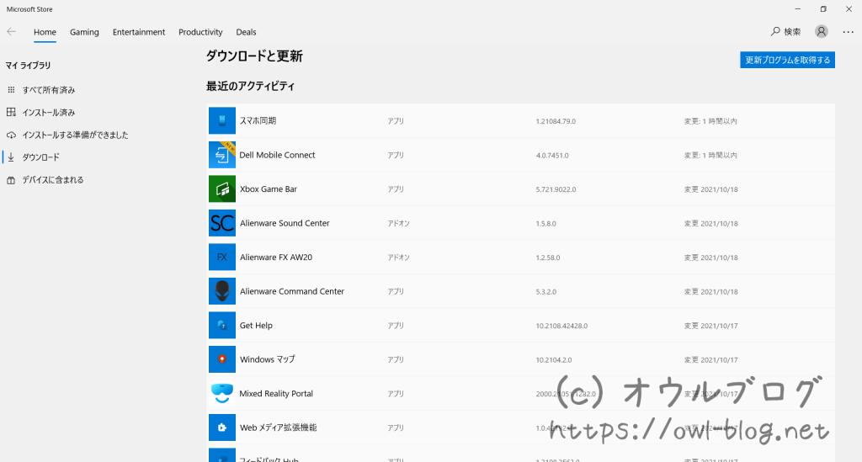862x462 pixels.
Task: Click the アドオン type of Alienware Sound Center
Action: (398, 224)
